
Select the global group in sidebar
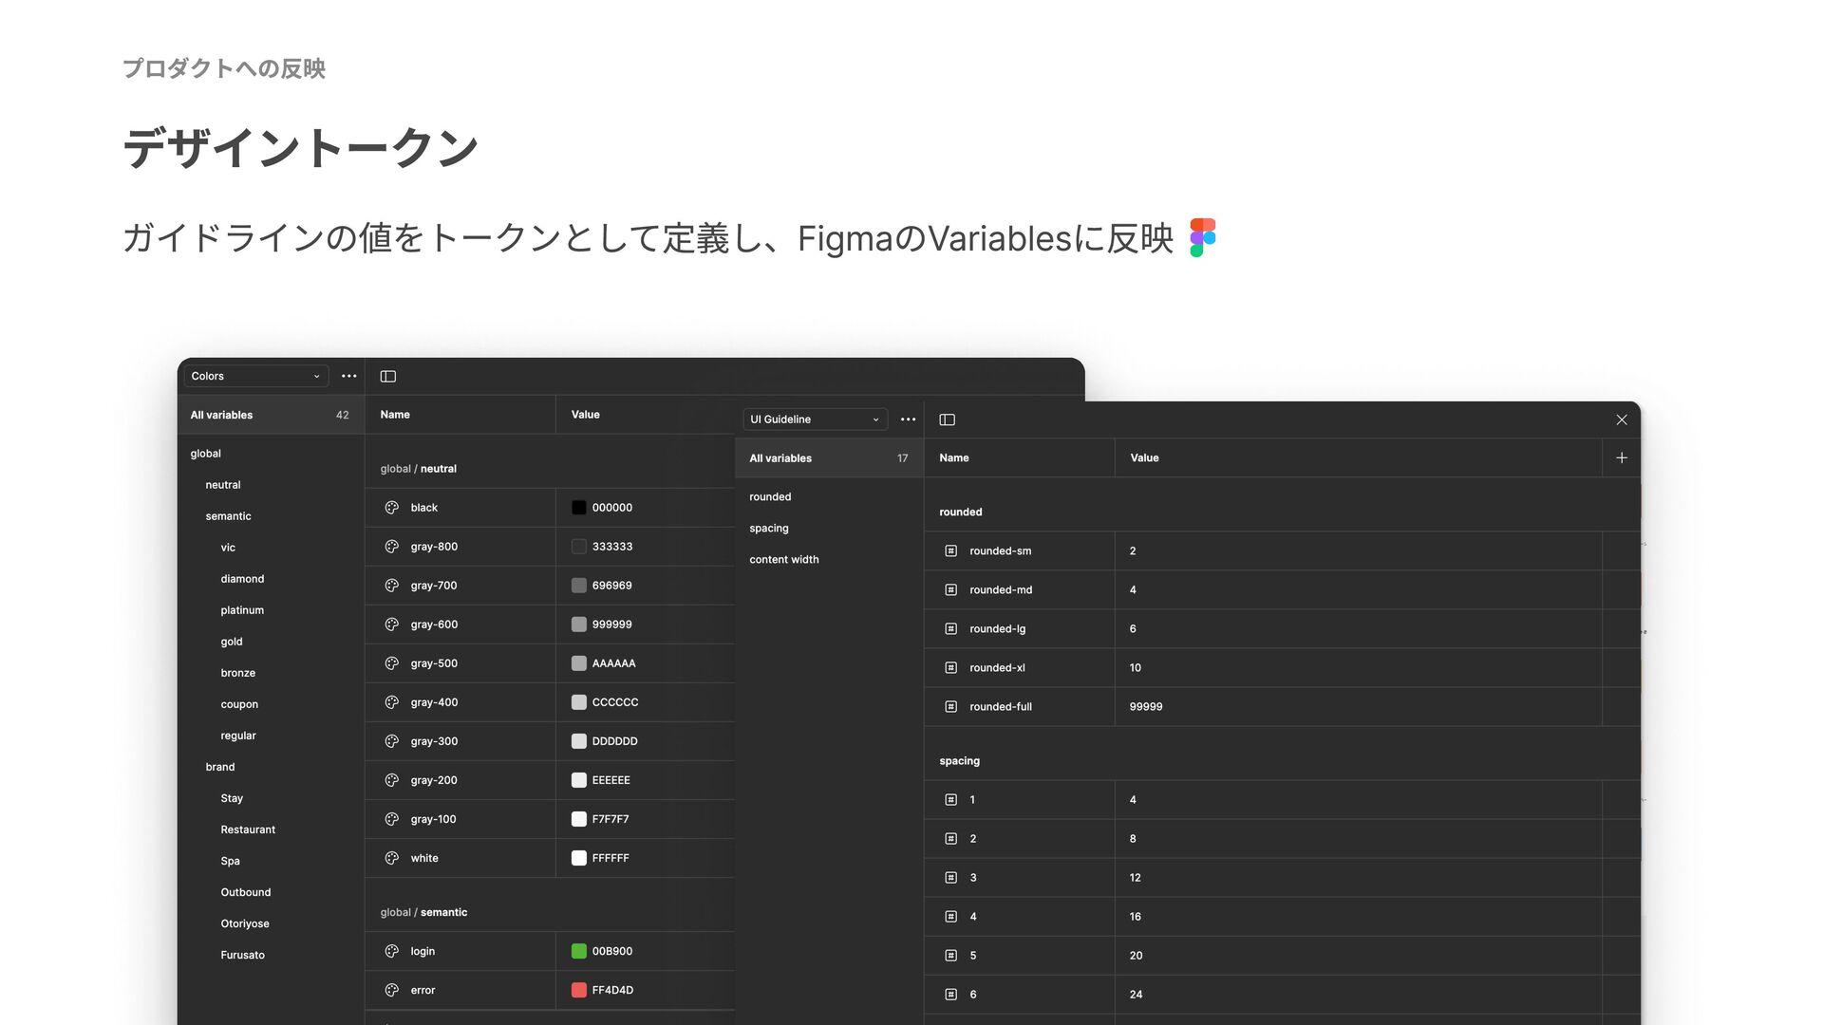point(205,454)
